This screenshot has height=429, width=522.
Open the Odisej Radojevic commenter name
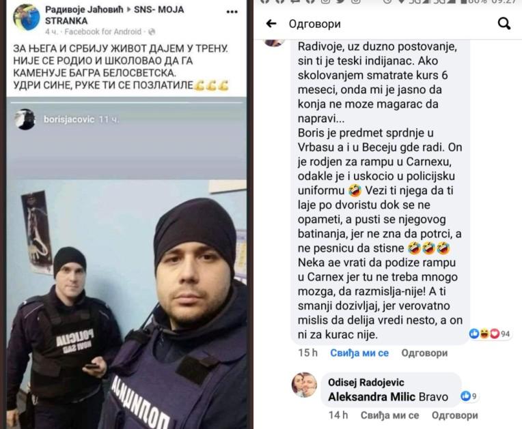coord(366,383)
